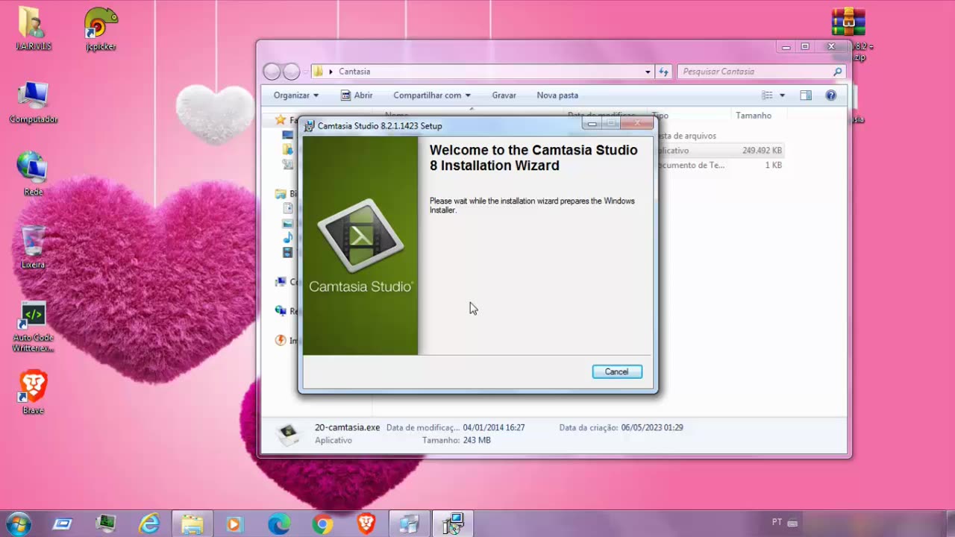Open Microsoft Edge from taskbar
955x537 pixels.
tap(279, 524)
